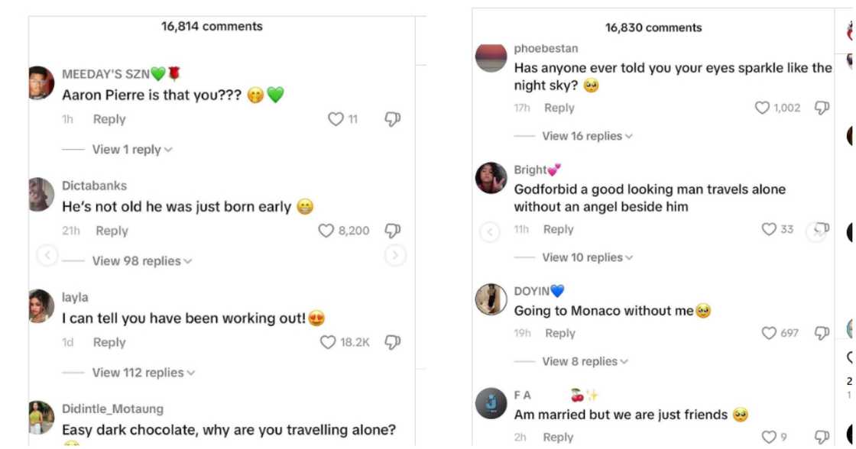This screenshot has width=856, height=449.
Task: Heart the Aaron Pierre comment
Action: click(336, 119)
